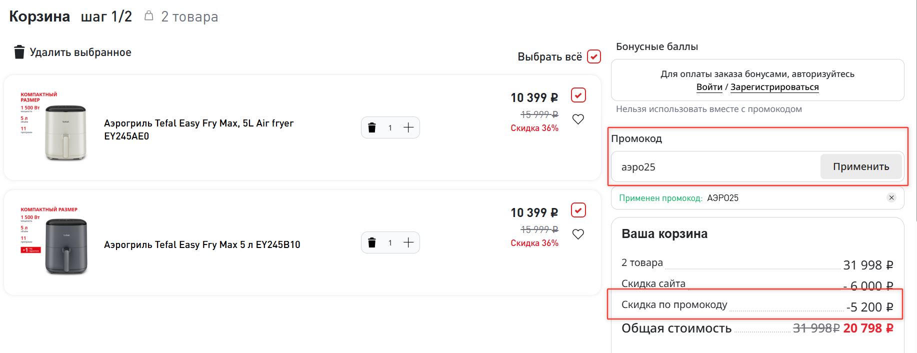Add the EY245B10 air fryer to favorites
The width and height of the screenshot is (917, 353).
tap(578, 234)
